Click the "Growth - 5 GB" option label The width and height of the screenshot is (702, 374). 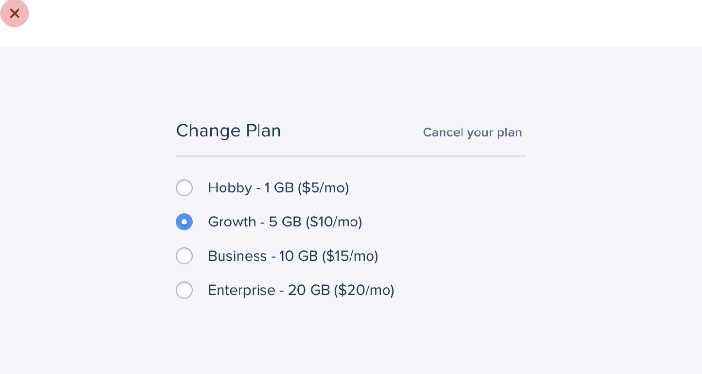click(x=285, y=222)
